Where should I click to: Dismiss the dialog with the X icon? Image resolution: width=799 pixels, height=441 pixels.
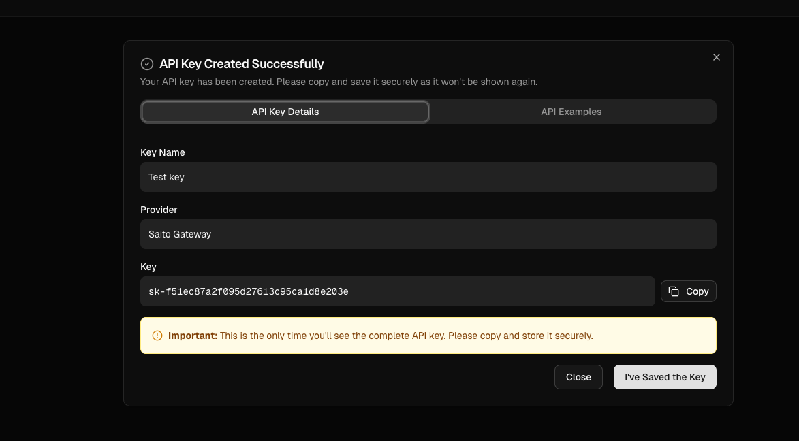716,57
